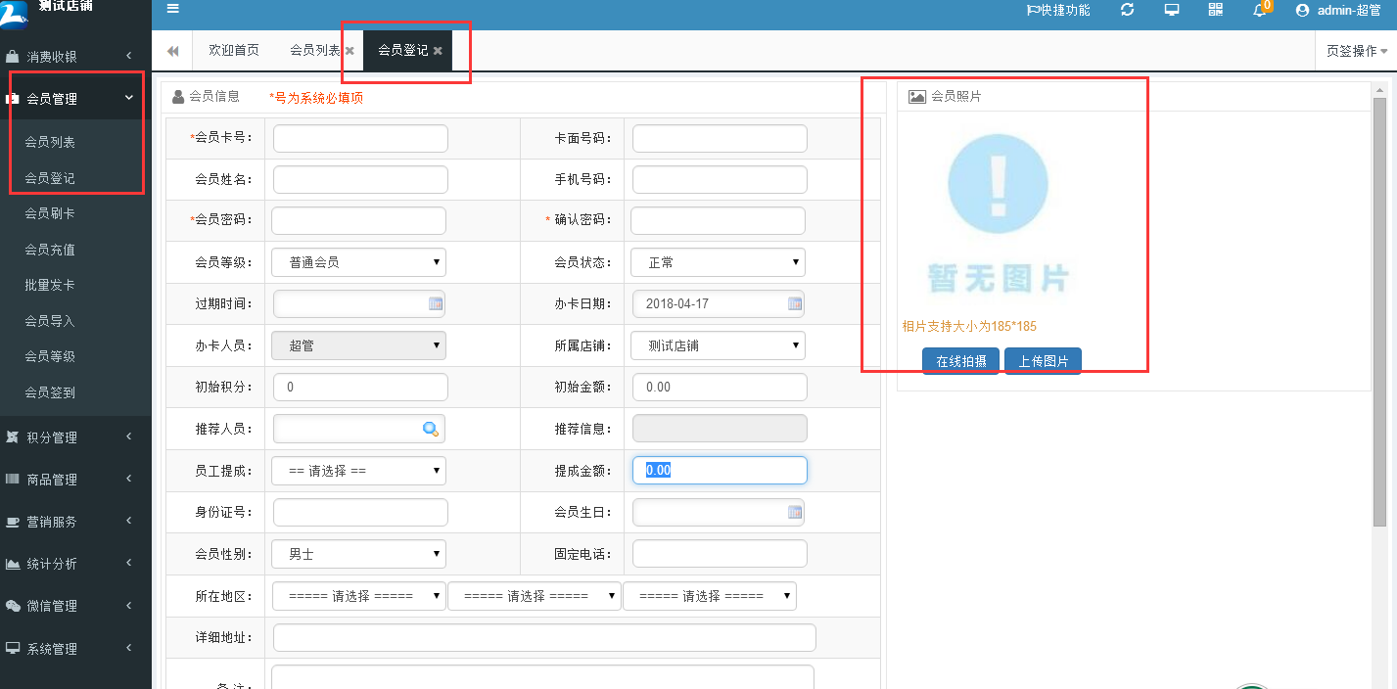The image size is (1397, 689).
Task: Click the hamburger menu icon beside the logo
Action: tap(173, 10)
